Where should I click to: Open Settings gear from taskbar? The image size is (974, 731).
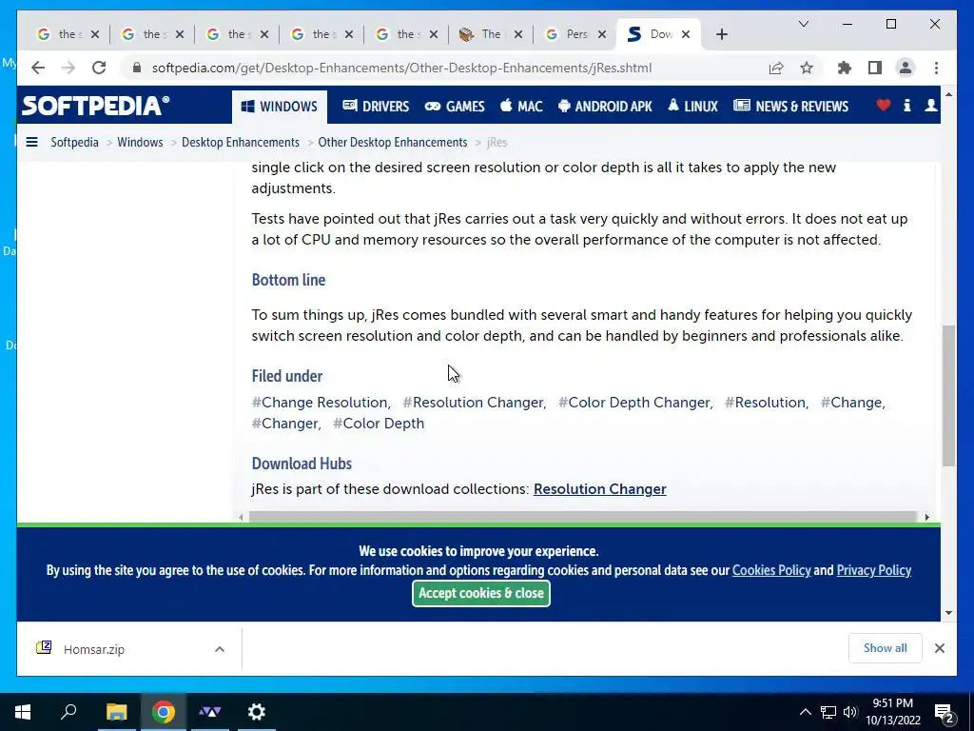click(257, 712)
